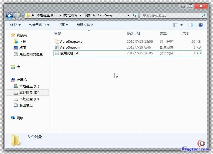Image resolution: width=213 pixels, height=154 pixels.
Task: Click date 2012/7/19 8:46
Action: (x=139, y=47)
